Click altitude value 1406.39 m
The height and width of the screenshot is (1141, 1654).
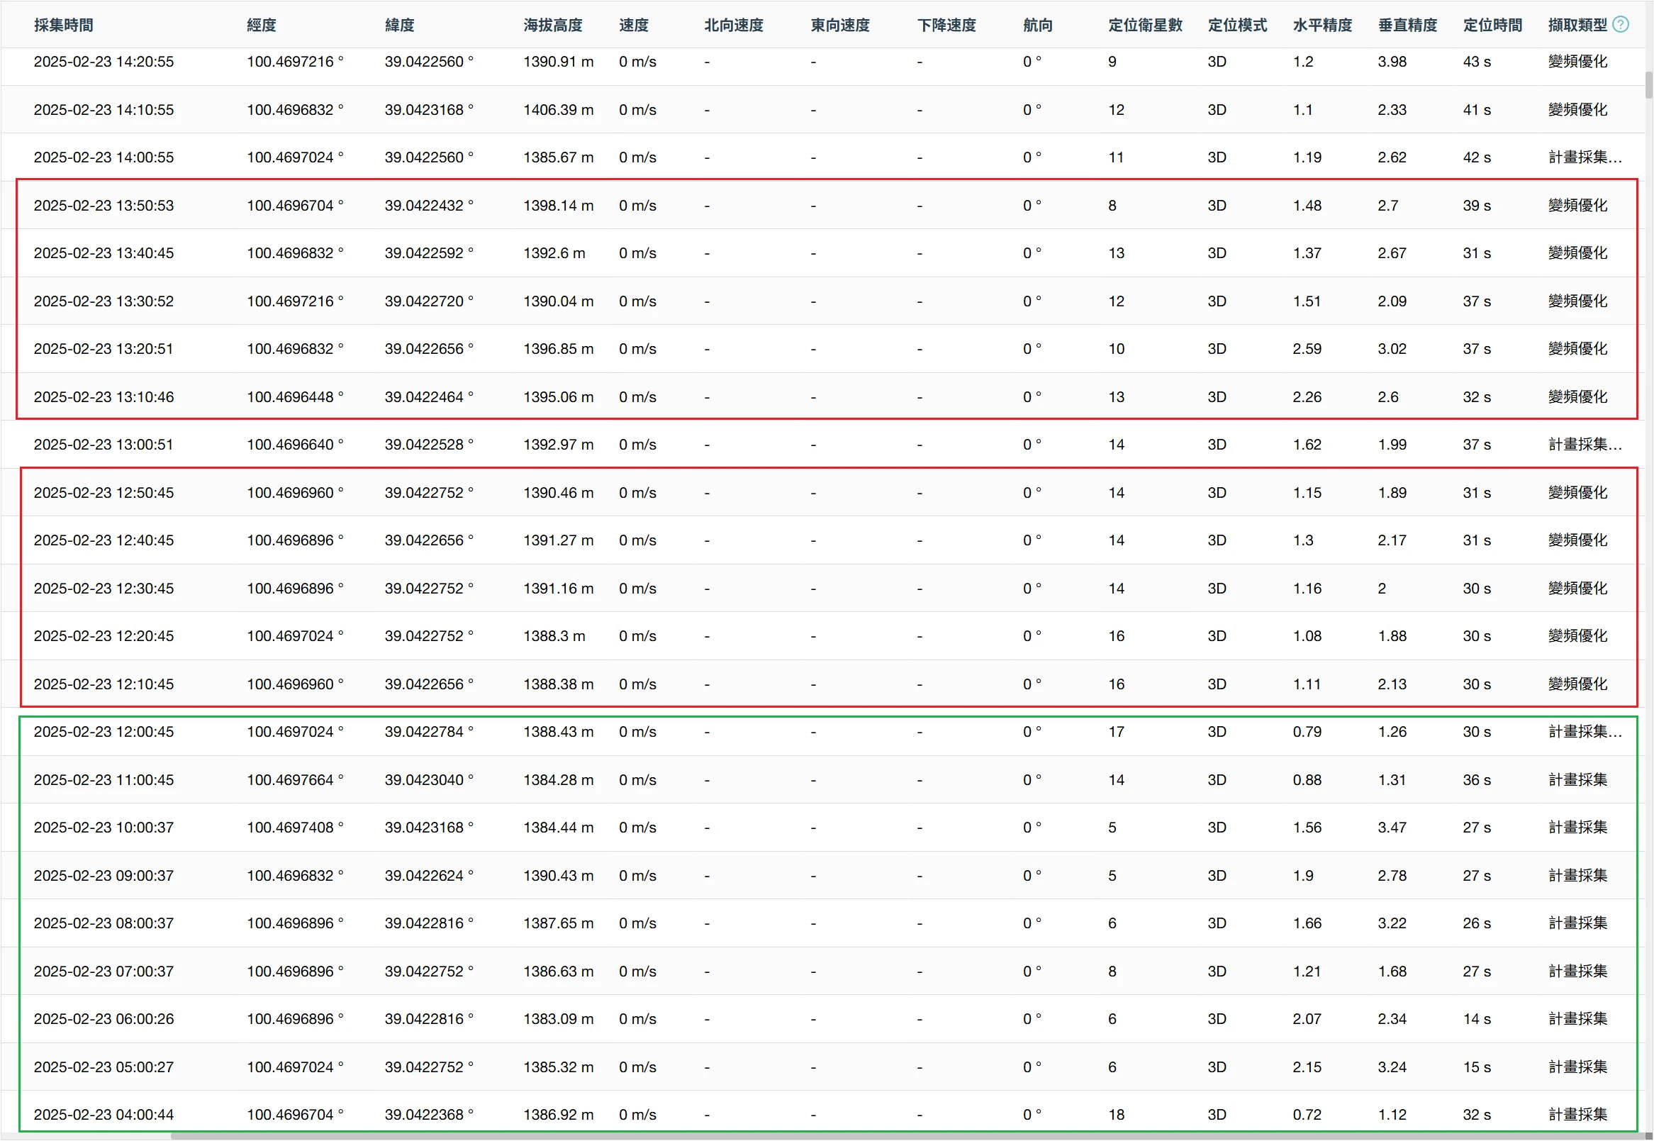[x=558, y=110]
